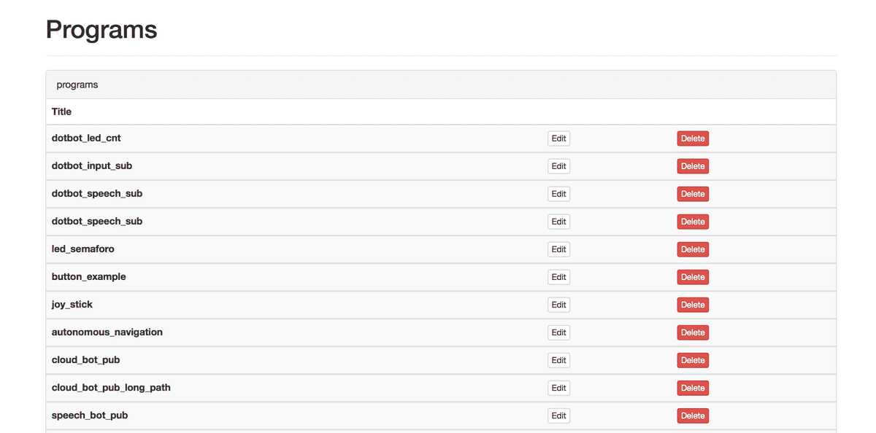Edit the joy_stick program
876x433 pixels.
558,305
